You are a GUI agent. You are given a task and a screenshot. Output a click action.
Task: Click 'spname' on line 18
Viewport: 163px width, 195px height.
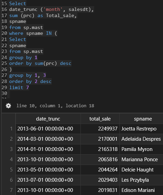[17, 22]
